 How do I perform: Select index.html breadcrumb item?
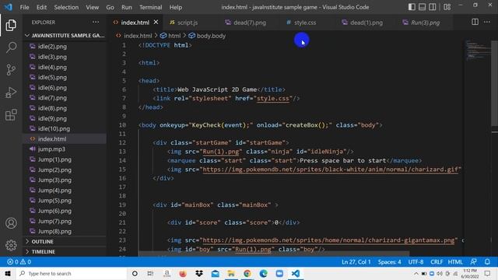[134, 36]
